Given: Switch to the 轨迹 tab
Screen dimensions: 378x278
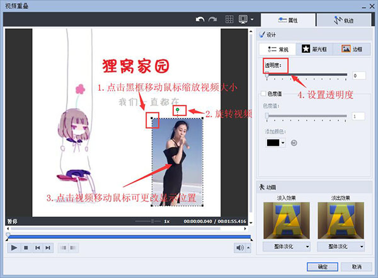Looking at the screenshot, I should (x=344, y=20).
